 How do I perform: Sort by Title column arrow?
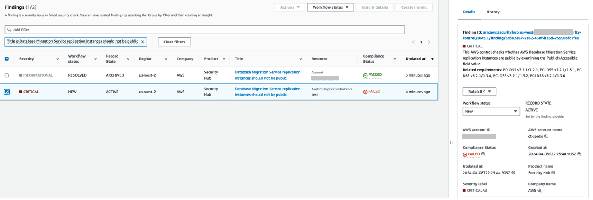tap(300, 59)
